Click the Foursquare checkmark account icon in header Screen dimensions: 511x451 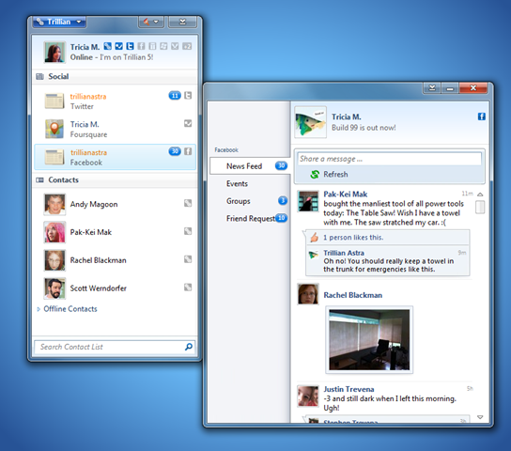click(119, 46)
